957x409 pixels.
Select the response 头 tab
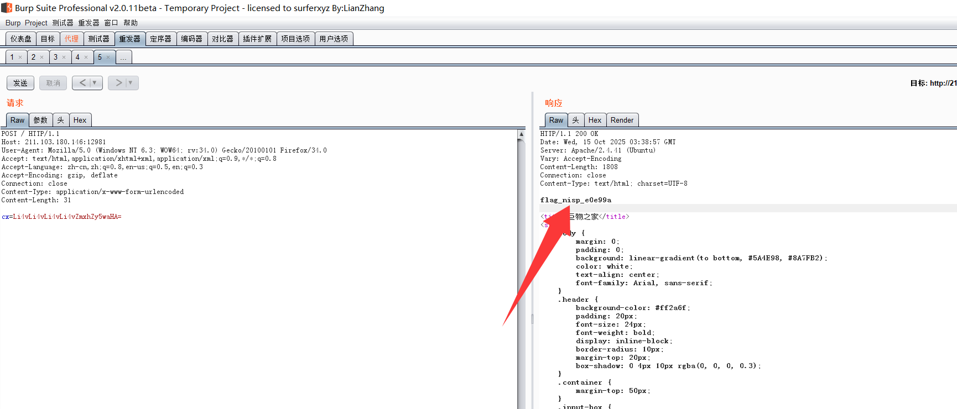pyautogui.click(x=575, y=120)
